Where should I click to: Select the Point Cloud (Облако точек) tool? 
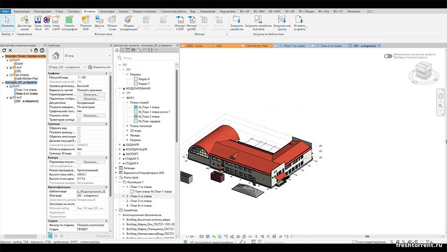(112, 20)
